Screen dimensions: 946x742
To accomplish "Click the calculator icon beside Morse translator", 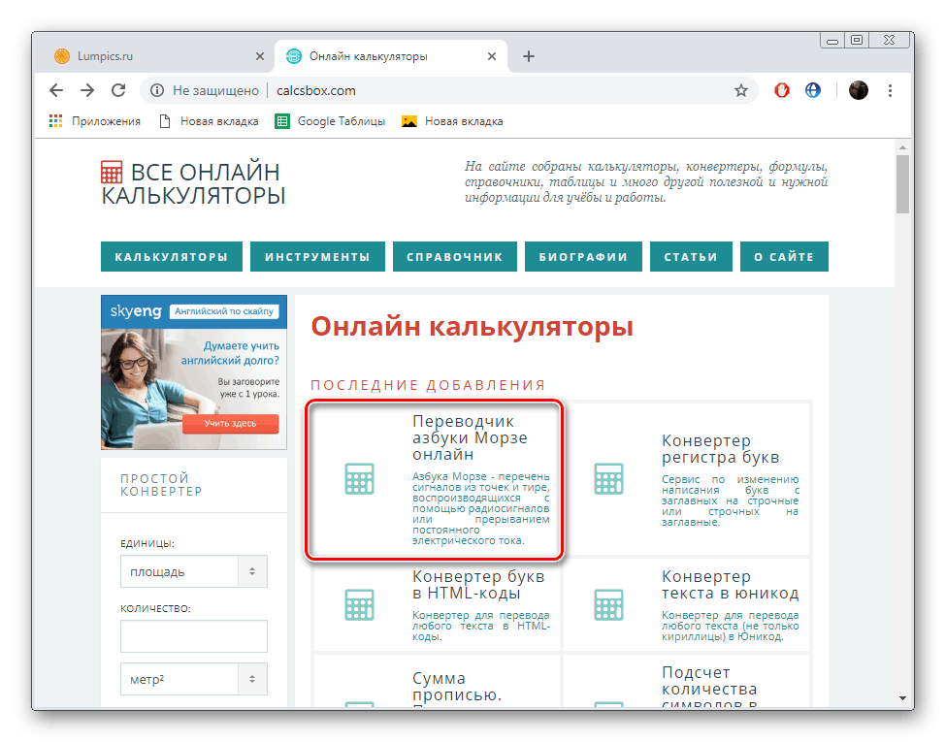I will (x=359, y=479).
